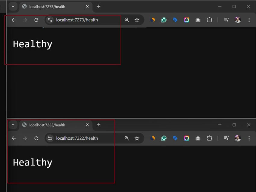256x192 pixels.
Task: Open zoom magnifier in the 7222 address bar
Action: click(x=127, y=138)
